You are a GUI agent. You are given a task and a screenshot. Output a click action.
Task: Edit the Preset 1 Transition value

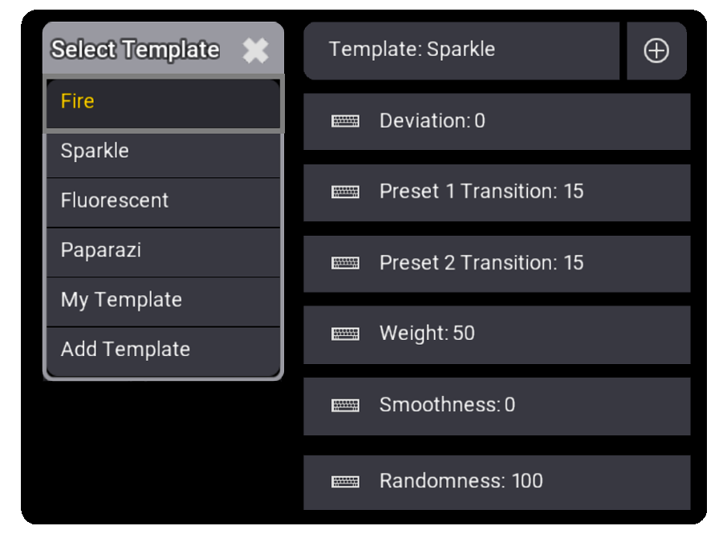(497, 192)
